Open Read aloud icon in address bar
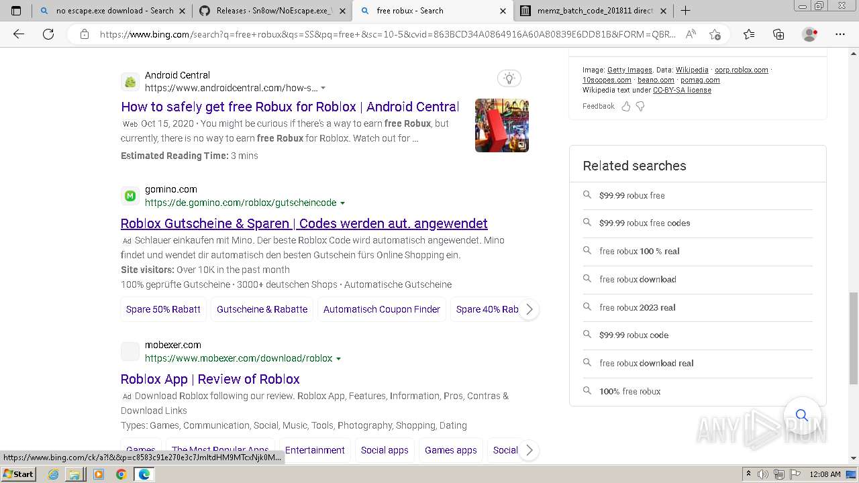This screenshot has width=859, height=483. tap(691, 34)
